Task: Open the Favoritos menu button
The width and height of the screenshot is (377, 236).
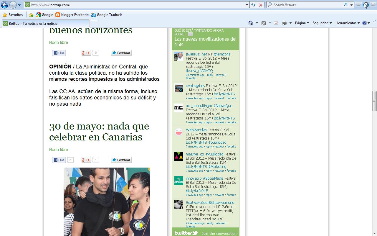Action: pos(13,15)
